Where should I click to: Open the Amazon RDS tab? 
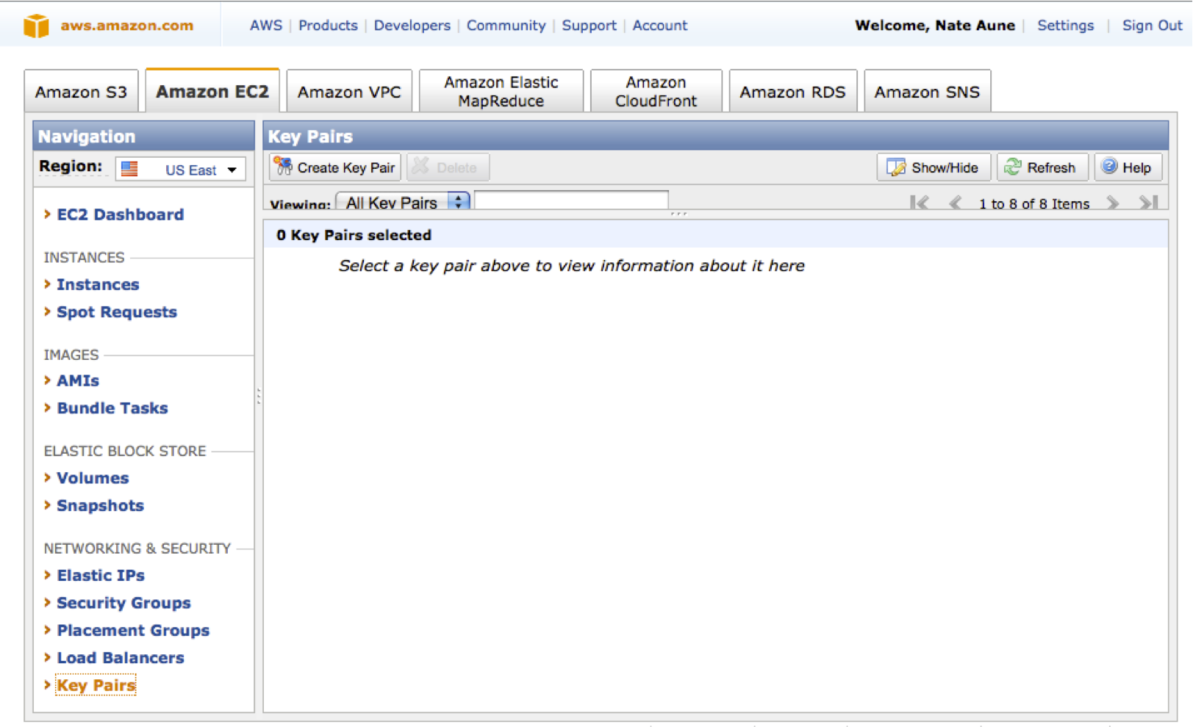pos(792,92)
